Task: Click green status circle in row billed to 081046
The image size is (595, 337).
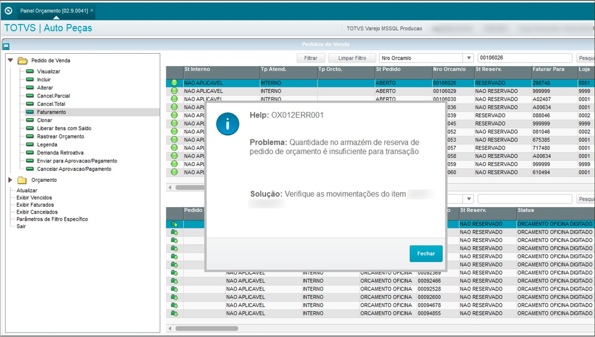Action: tap(174, 132)
